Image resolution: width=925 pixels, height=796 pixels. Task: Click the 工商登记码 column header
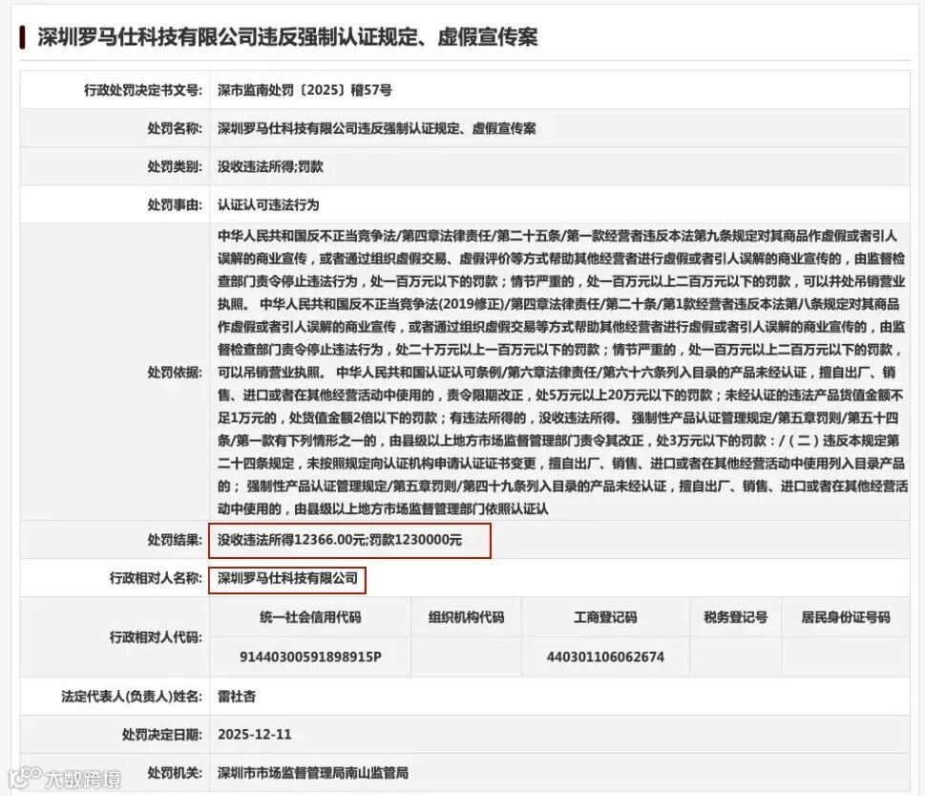[605, 617]
